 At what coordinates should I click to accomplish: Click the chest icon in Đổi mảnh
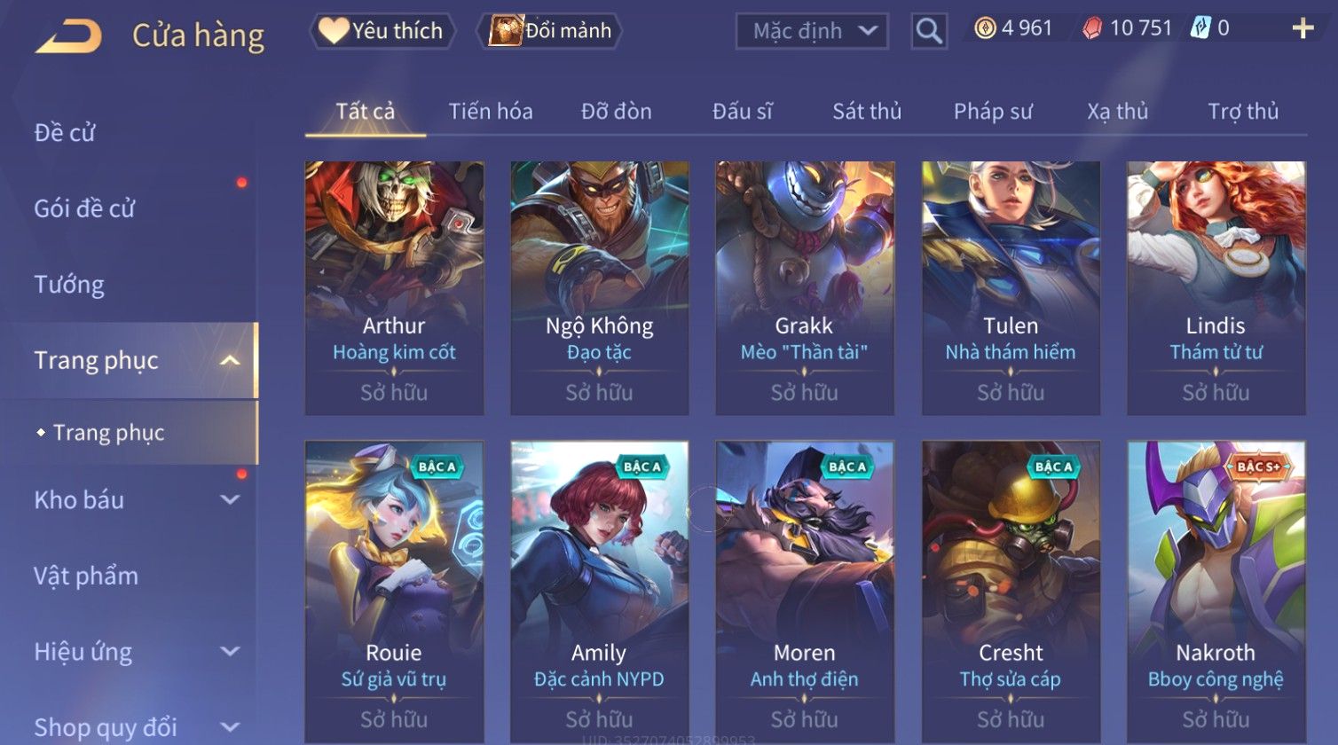pos(506,30)
